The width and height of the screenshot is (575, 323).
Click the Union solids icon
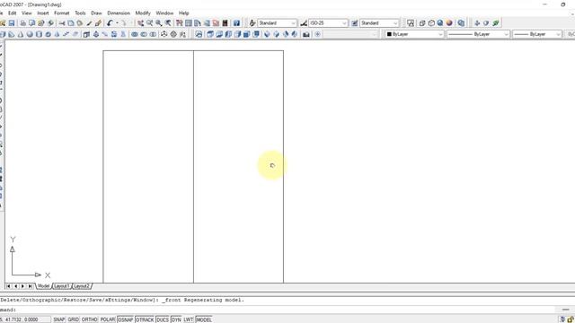pyautogui.click(x=135, y=34)
